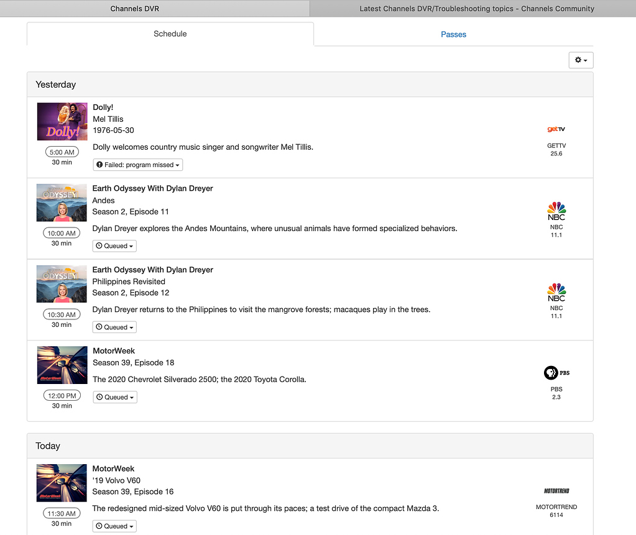Open MotorWeek Episode 18 thumbnail
The height and width of the screenshot is (535, 636).
62,365
